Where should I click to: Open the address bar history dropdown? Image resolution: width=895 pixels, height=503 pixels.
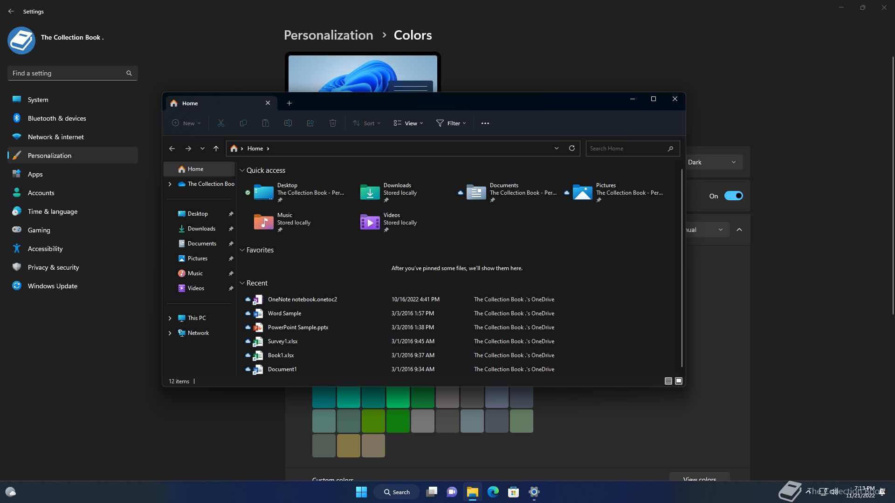[x=557, y=149]
